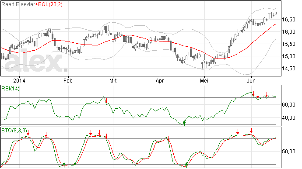The width and height of the screenshot is (302, 169).
Task: Select the 15,00 price axis label
Action: [288, 56]
